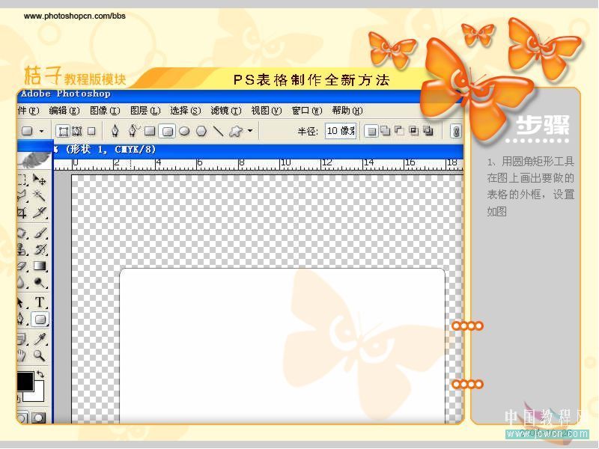Pick the Polygon shape in options bar
Image resolution: width=599 pixels, height=449 pixels.
[x=201, y=132]
